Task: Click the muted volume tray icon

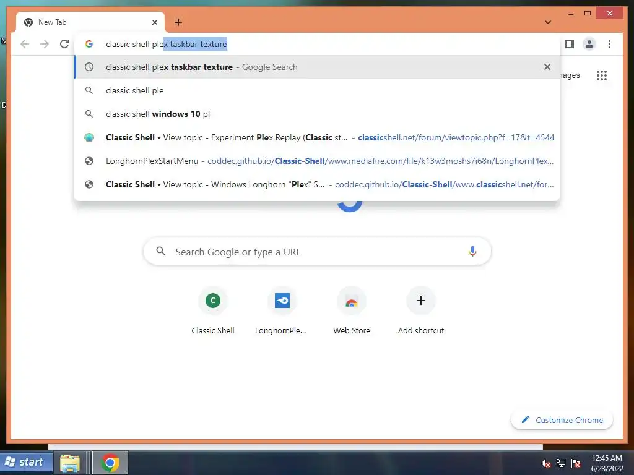Action: (546, 463)
